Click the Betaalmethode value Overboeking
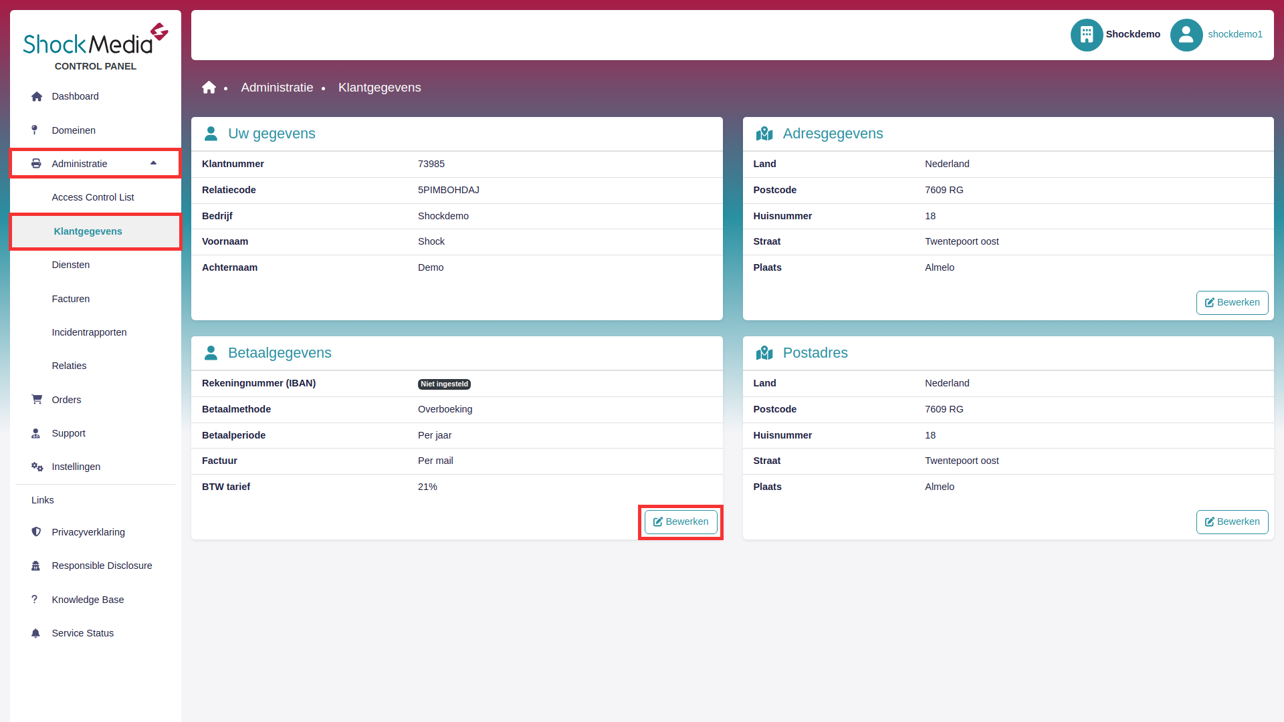This screenshot has width=1284, height=722. tap(445, 409)
